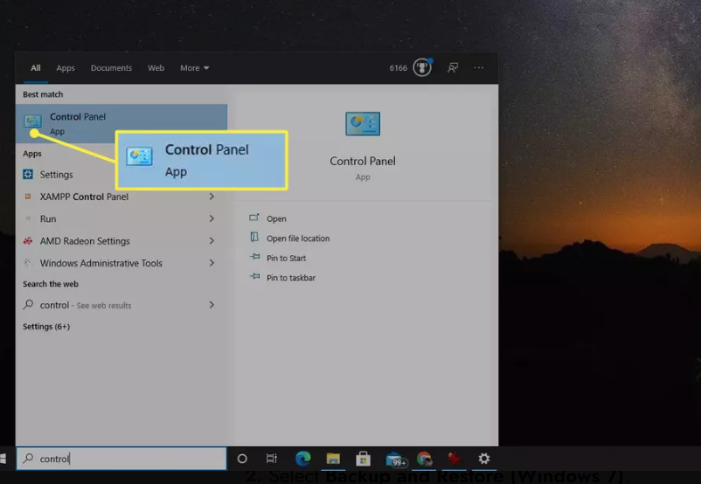Screen dimensions: 701x484
Task: Launch File Explorer from the taskbar
Action: (x=333, y=459)
